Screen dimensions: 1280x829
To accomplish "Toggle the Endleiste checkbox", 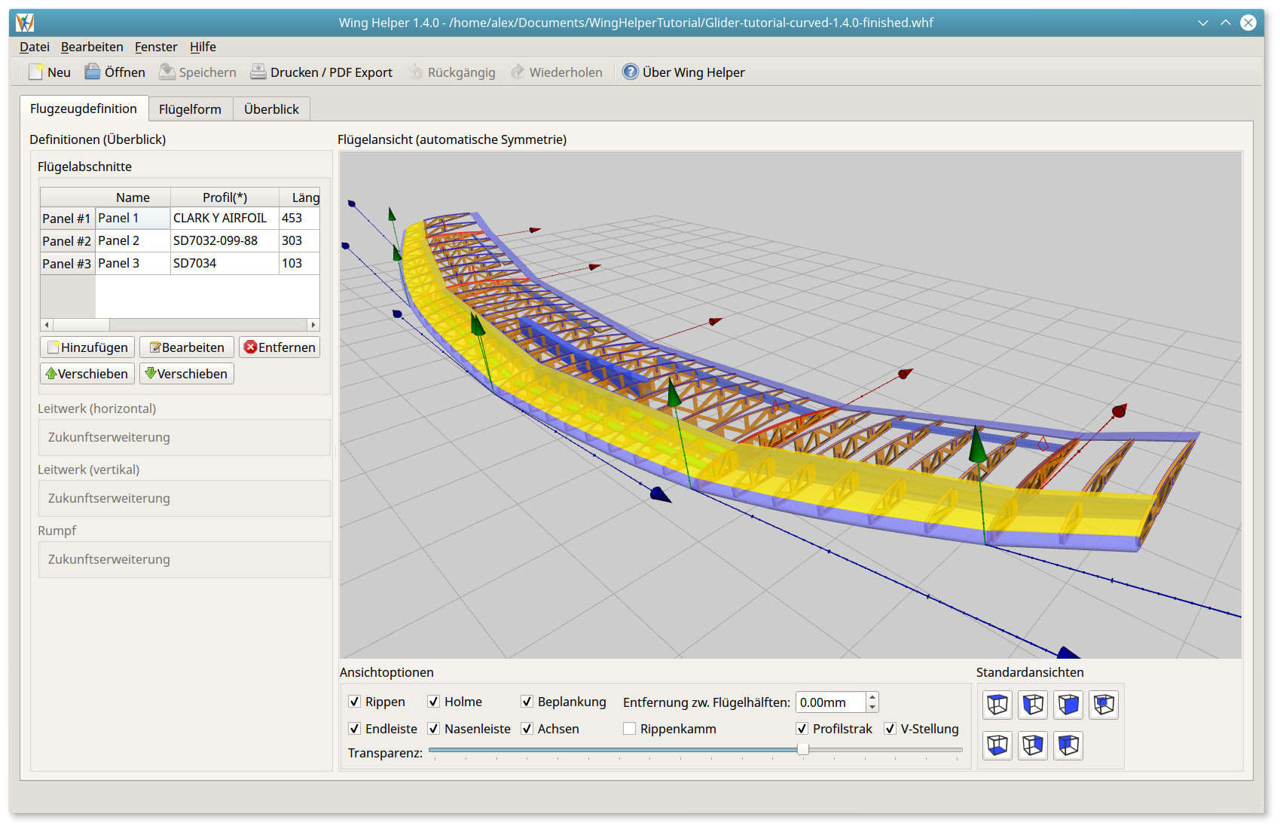I will [x=354, y=729].
